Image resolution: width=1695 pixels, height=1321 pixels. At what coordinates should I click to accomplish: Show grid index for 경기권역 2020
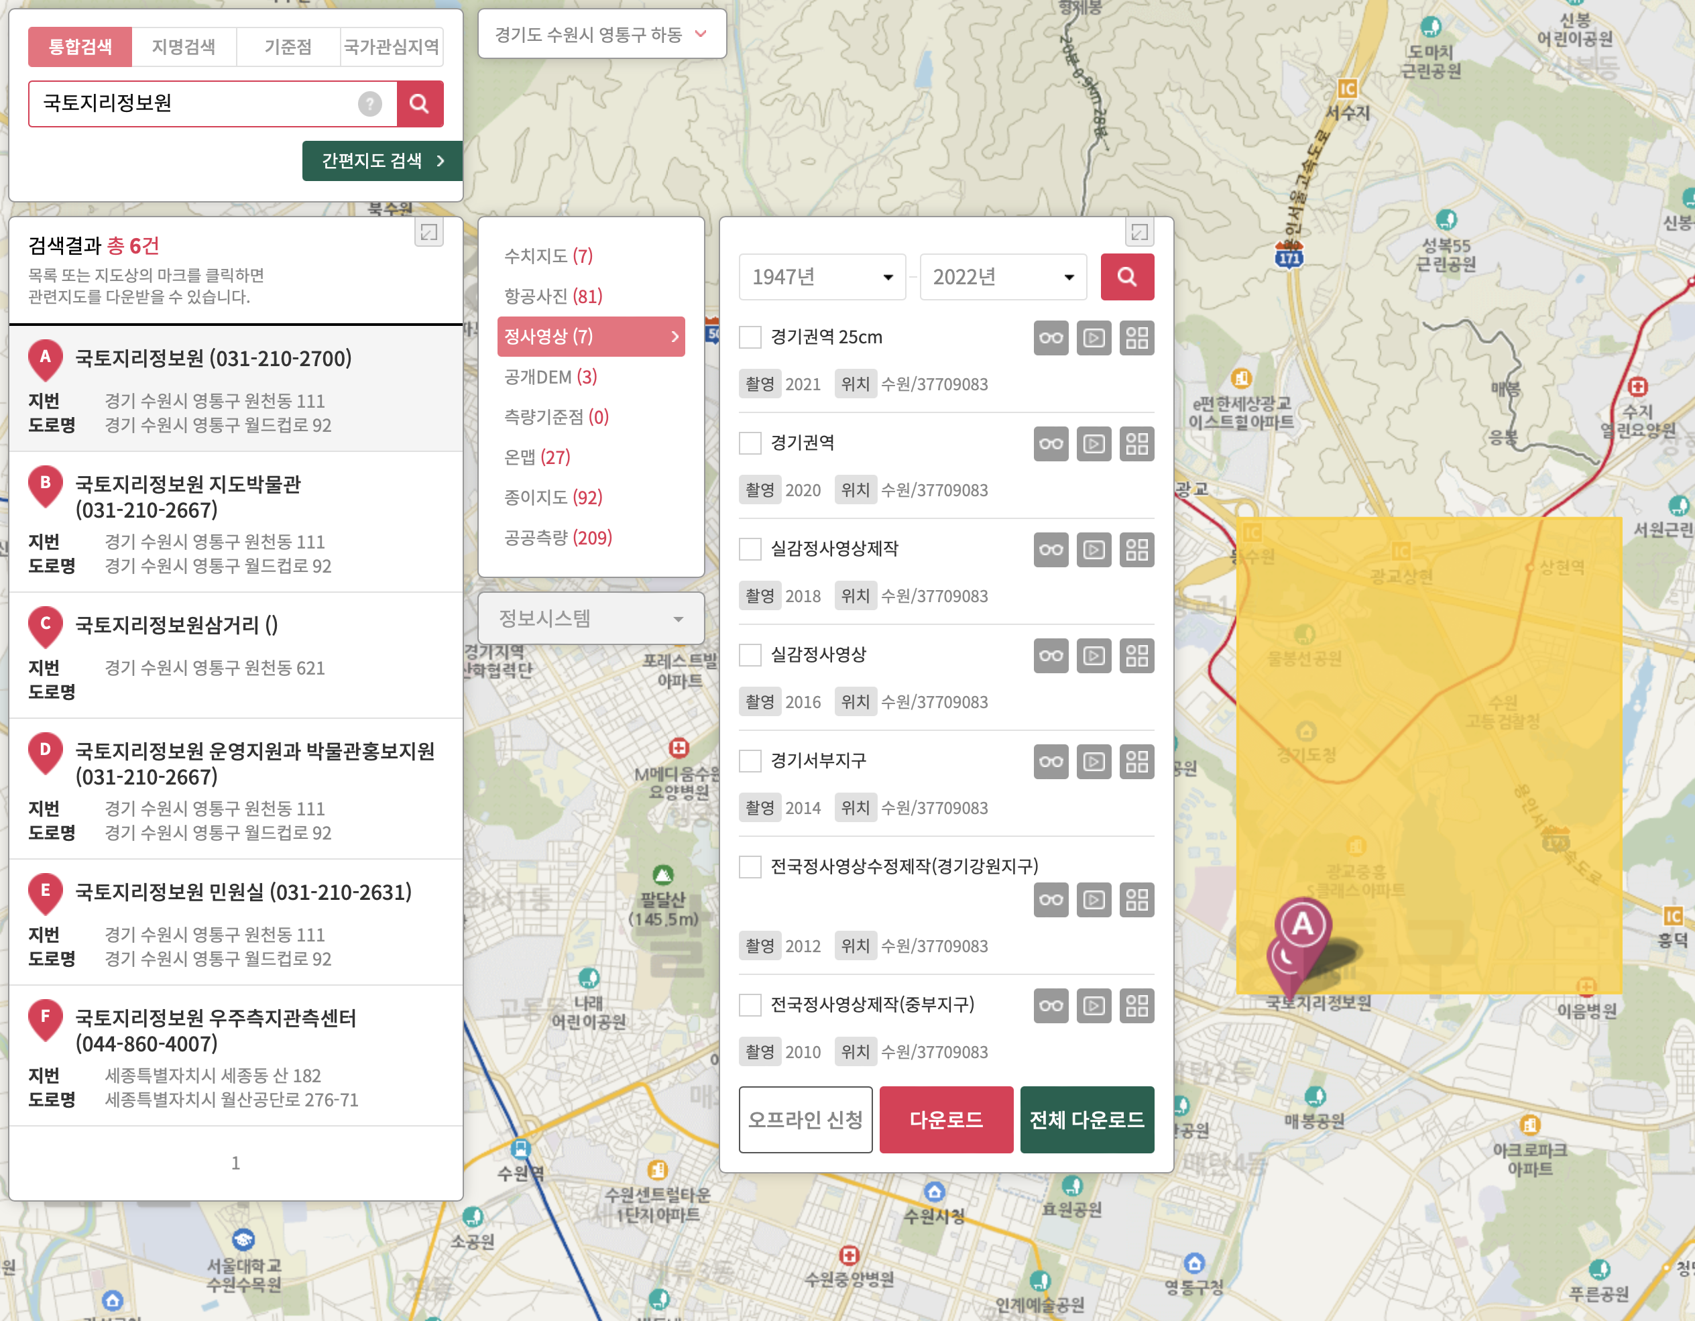coord(1137,444)
